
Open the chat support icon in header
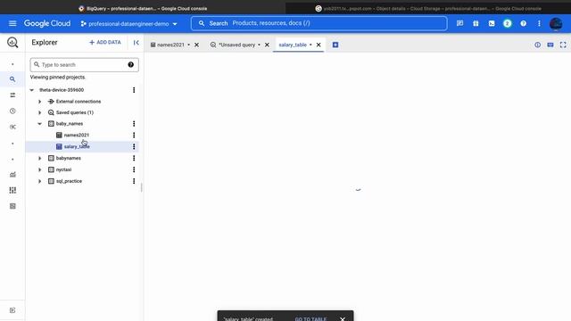[460, 24]
